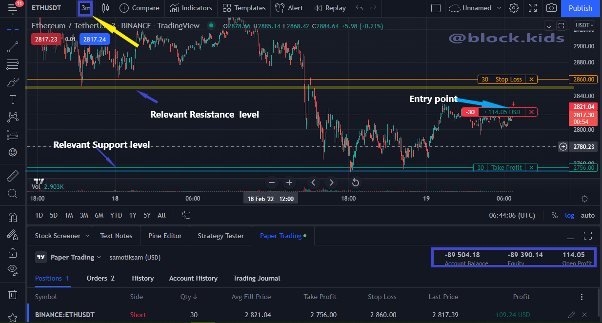
Task: Select the trend line drawing tool
Action: 13,46
